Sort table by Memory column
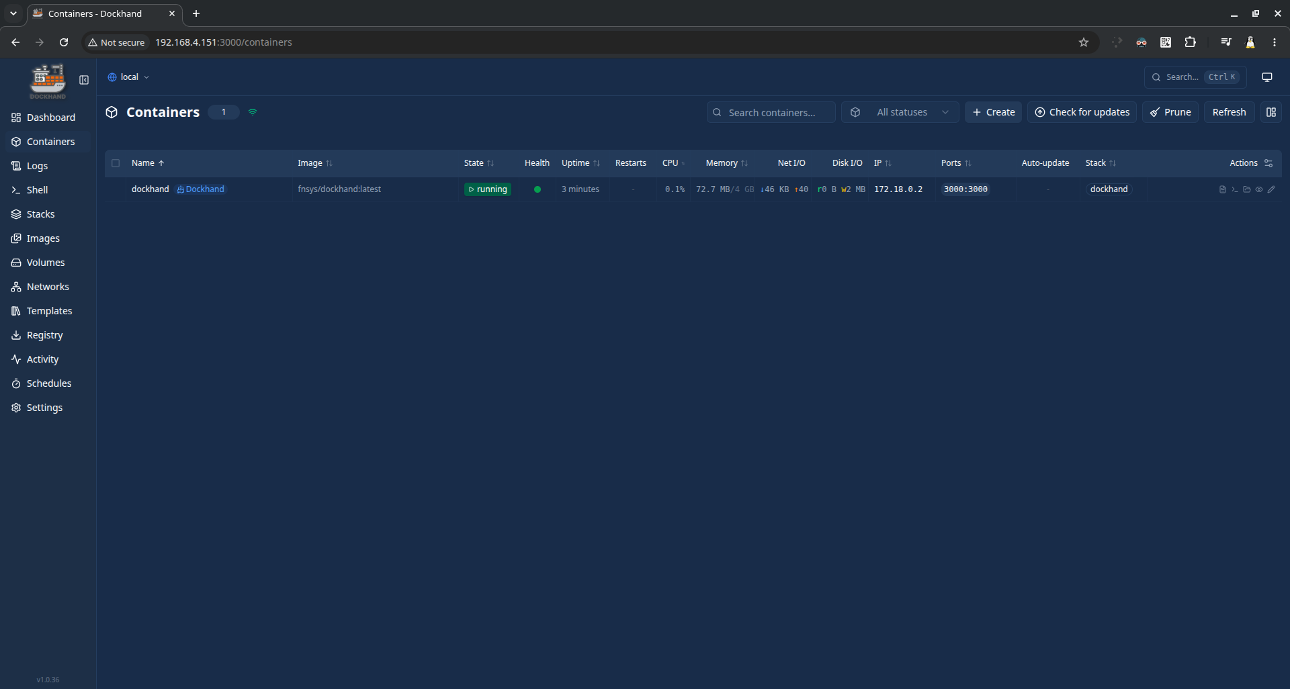The width and height of the screenshot is (1290, 689). [x=726, y=163]
